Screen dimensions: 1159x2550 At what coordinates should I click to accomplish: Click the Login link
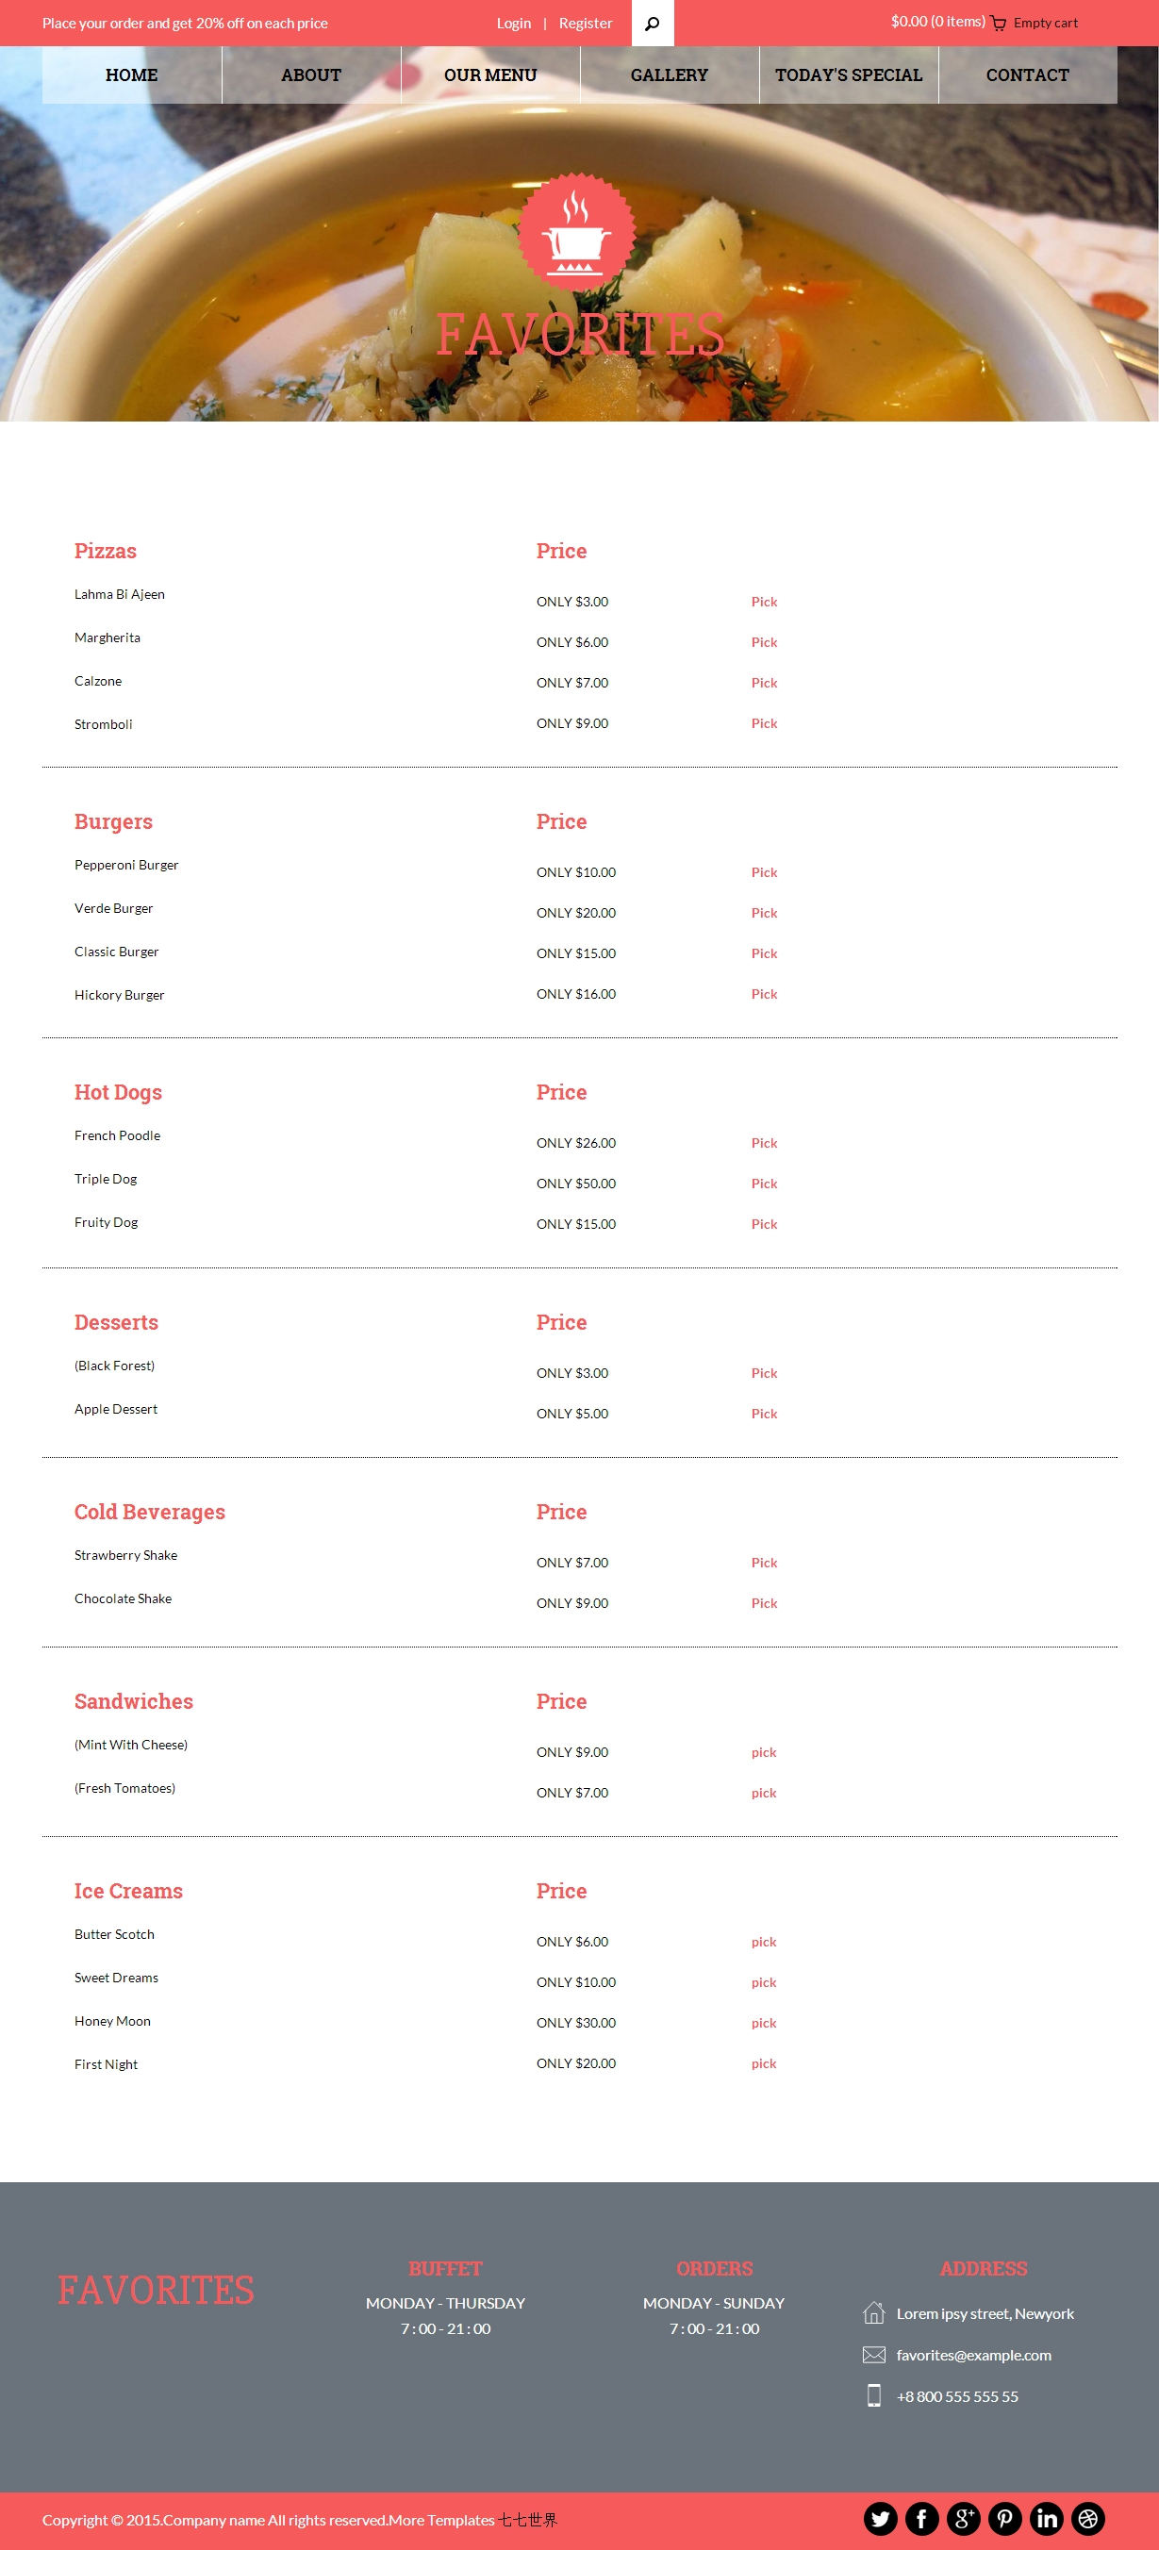click(514, 23)
